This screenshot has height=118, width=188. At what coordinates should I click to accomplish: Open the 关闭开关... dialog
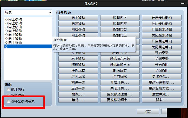click(120, 89)
